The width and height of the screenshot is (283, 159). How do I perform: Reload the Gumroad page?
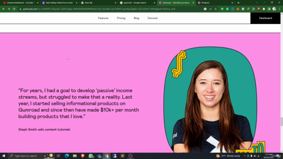(14, 9)
